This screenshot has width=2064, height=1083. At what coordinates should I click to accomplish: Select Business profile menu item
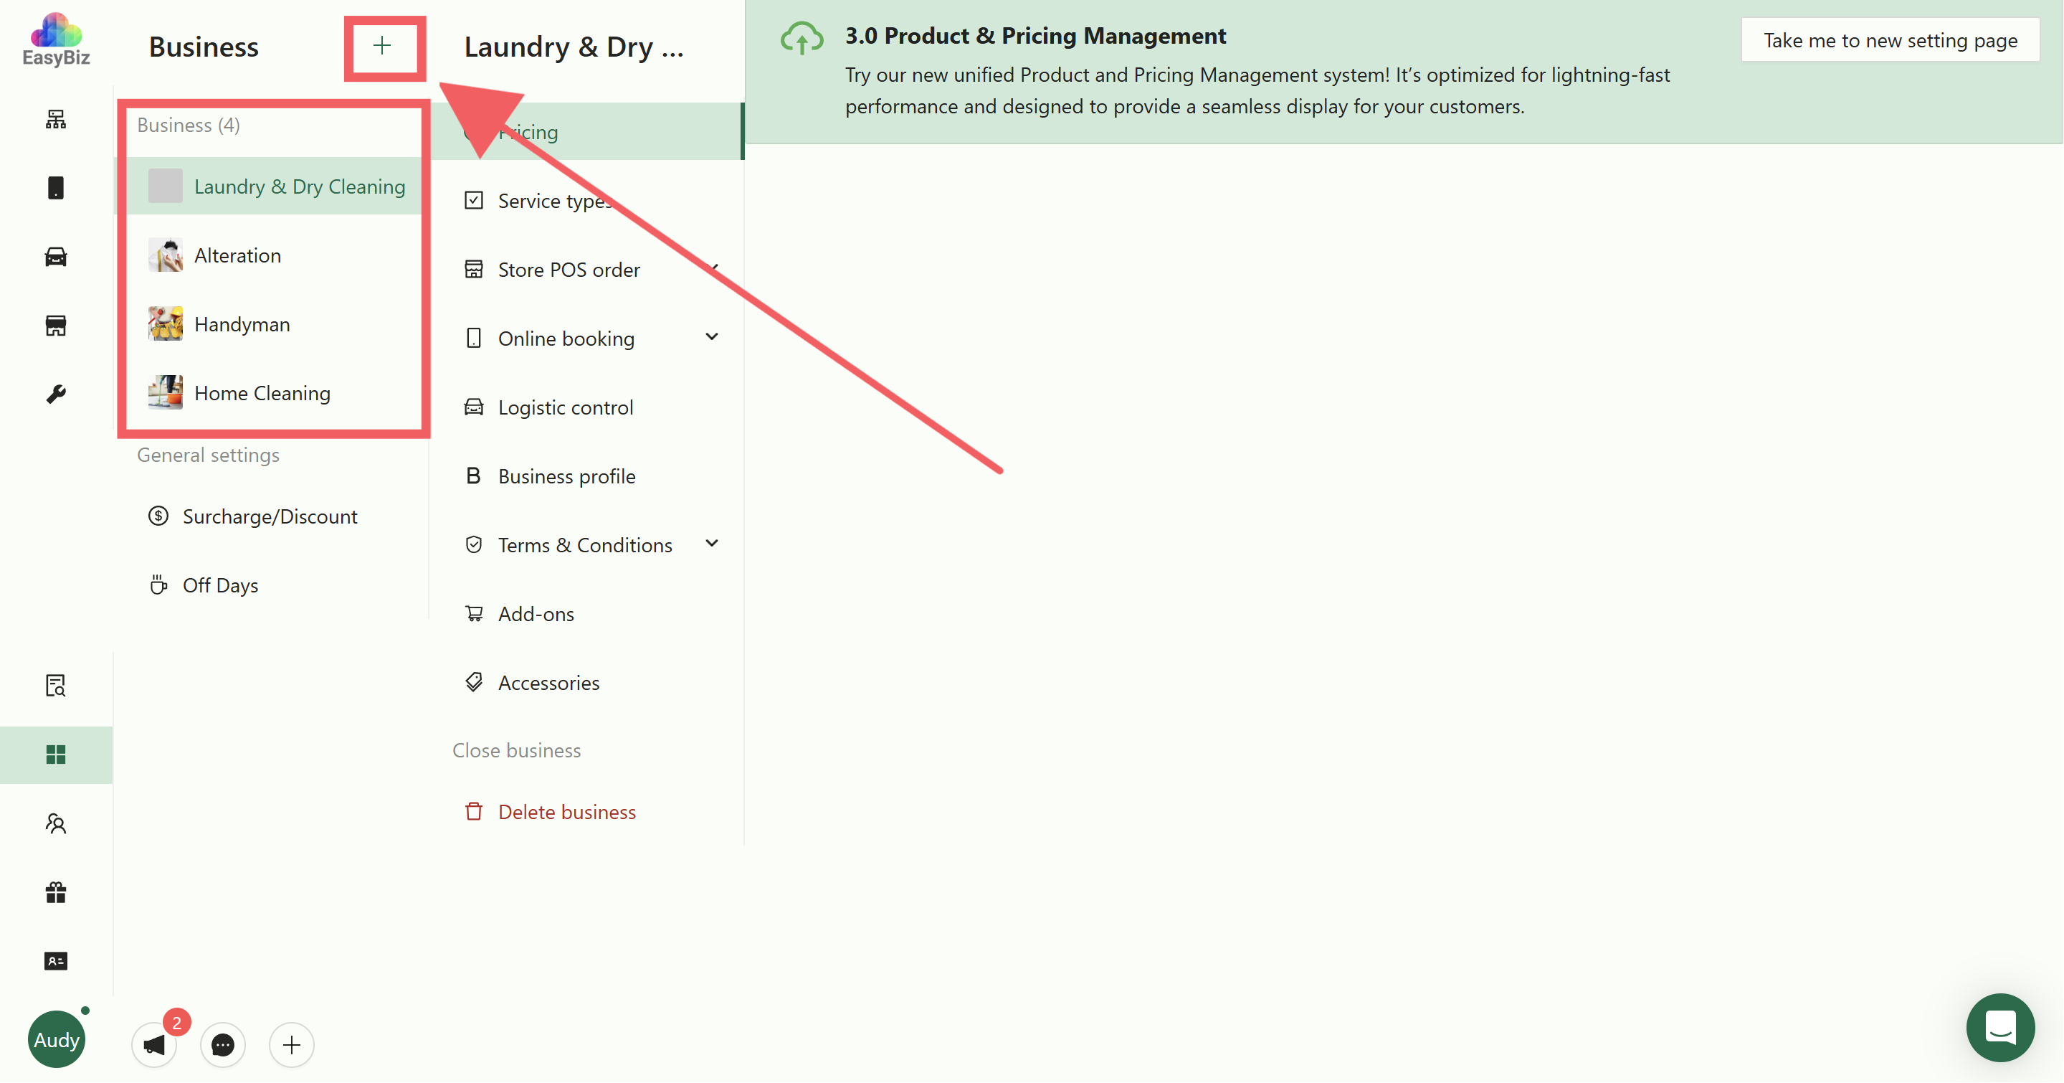tap(566, 476)
